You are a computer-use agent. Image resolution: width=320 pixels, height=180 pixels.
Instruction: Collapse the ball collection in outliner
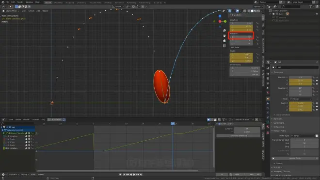(271, 14)
